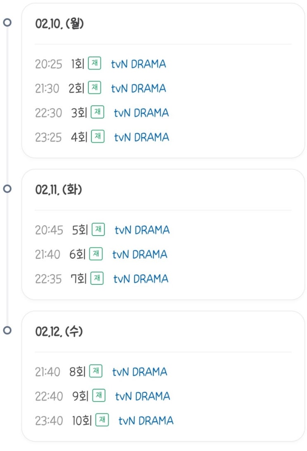
Task: Select the 02.11. (화) timeline dot
Action: [x=7, y=189]
